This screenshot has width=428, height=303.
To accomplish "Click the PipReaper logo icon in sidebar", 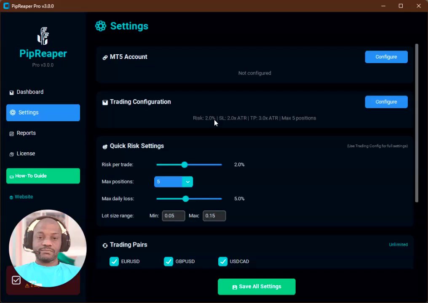I will (43, 36).
